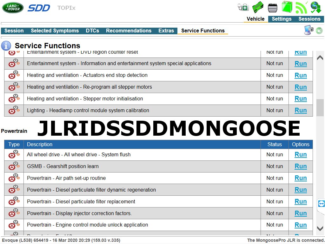
Task: Open the DTCs tab
Action: pyautogui.click(x=92, y=31)
